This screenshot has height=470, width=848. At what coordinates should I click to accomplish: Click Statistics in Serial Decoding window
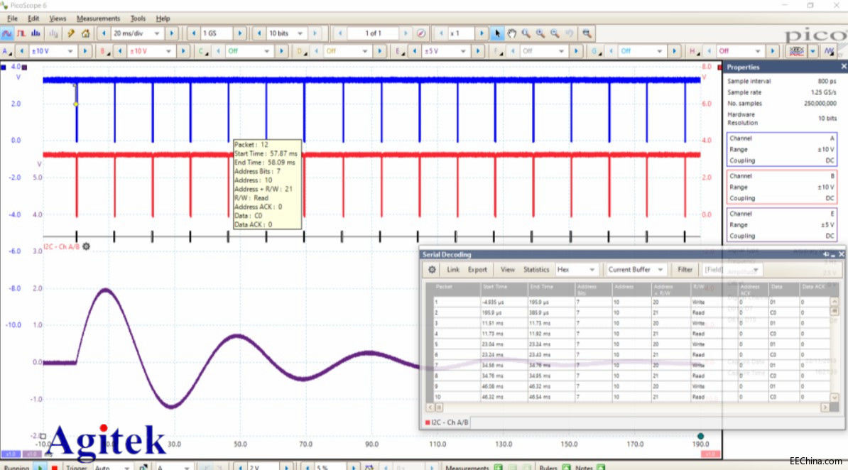coord(536,269)
